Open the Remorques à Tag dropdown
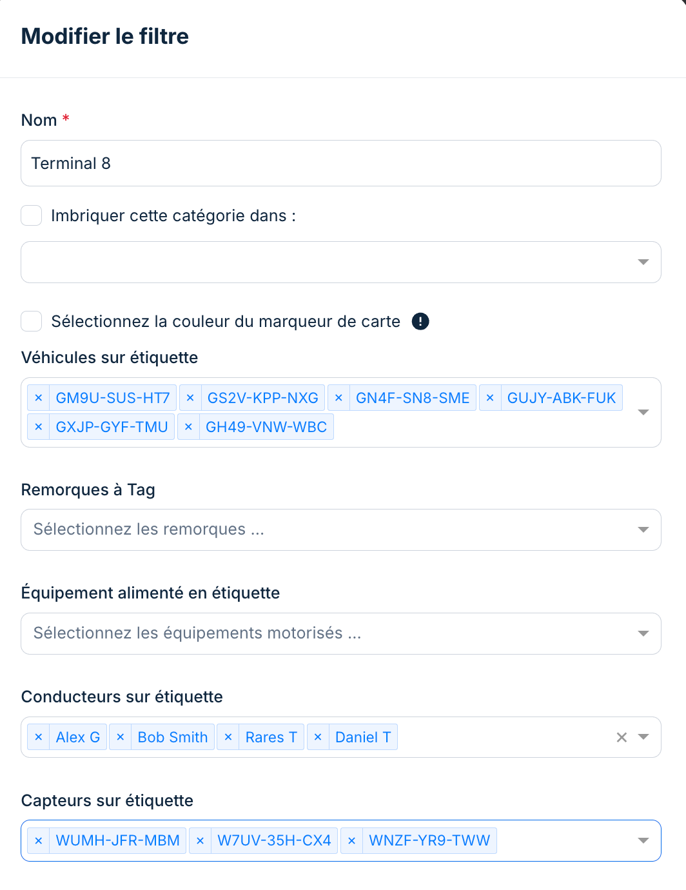 coord(643,529)
